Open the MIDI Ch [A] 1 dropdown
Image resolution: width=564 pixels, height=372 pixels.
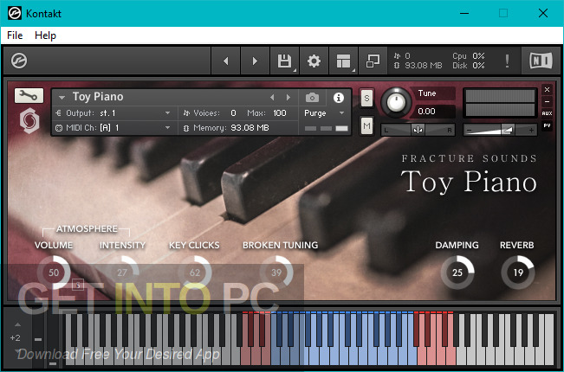[x=113, y=127]
